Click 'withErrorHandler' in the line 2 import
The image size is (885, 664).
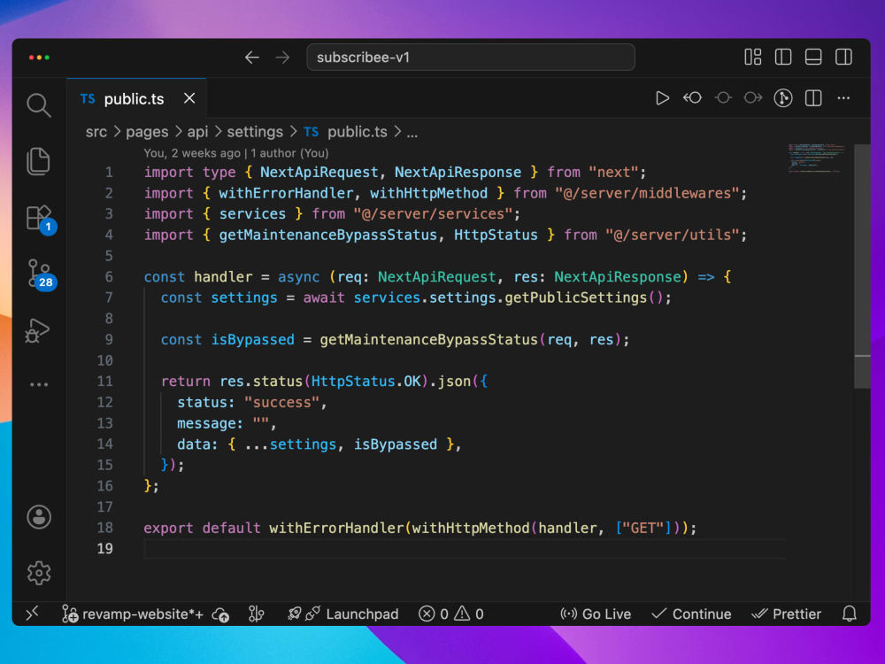286,193
